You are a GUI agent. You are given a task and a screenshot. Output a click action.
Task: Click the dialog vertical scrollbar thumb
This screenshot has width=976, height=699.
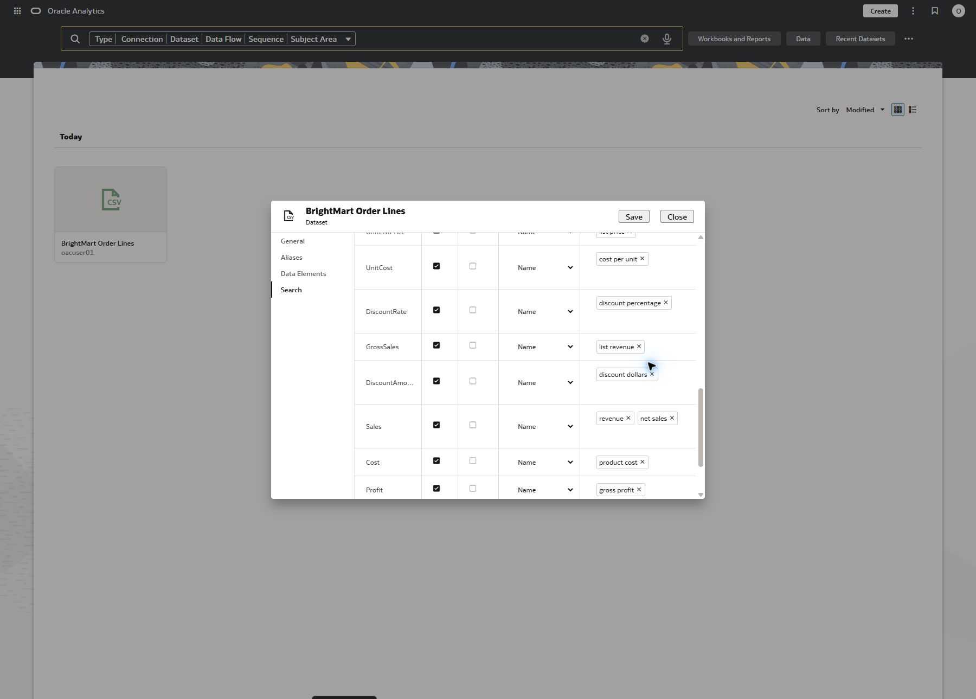click(701, 427)
